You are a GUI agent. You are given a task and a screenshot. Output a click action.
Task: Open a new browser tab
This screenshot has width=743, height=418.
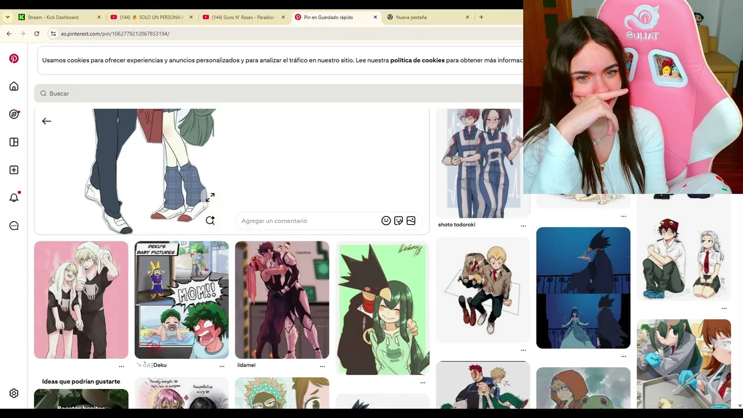pos(481,17)
